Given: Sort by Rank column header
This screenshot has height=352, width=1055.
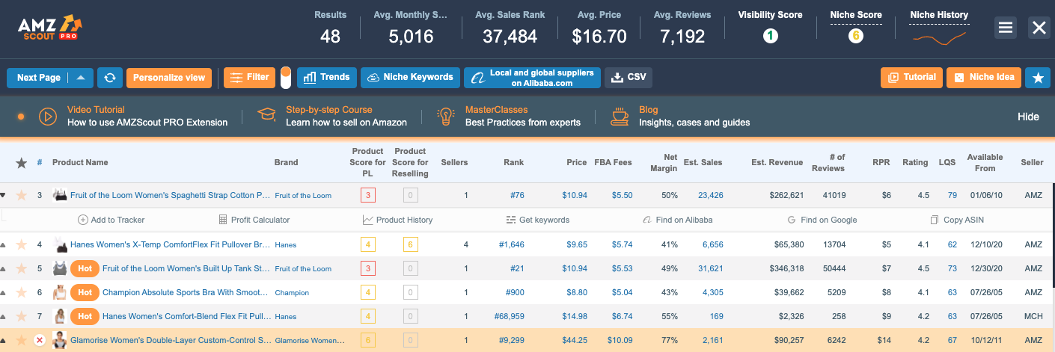Looking at the screenshot, I should coord(514,162).
